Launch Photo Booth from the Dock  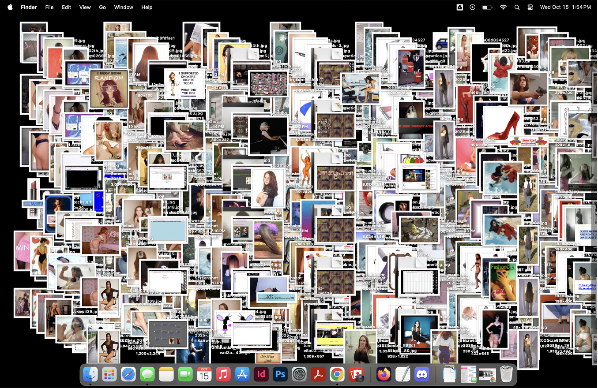coord(356,375)
